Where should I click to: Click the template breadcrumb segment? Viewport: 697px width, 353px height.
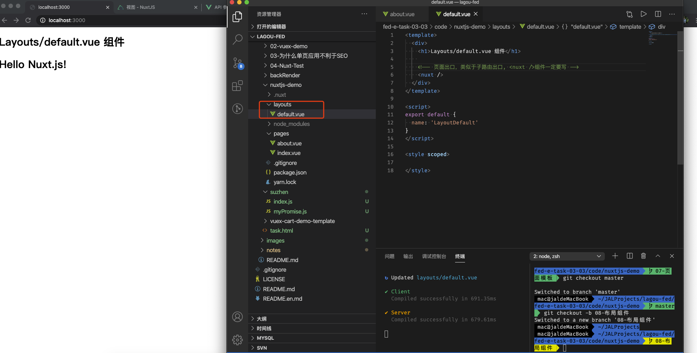point(630,27)
